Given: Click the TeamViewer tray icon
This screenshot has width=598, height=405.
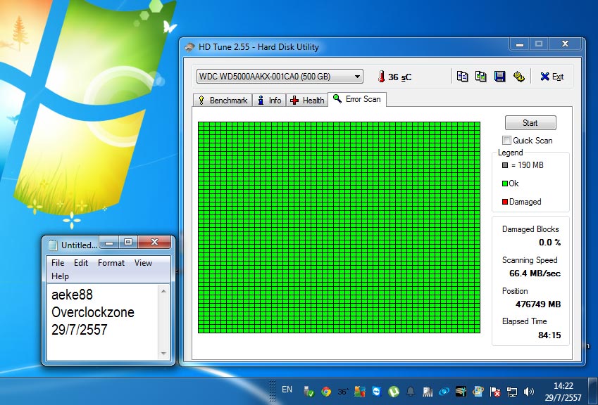Looking at the screenshot, I should [377, 392].
